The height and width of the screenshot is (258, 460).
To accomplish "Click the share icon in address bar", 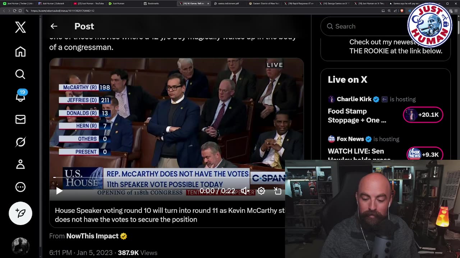I will (x=395, y=11).
